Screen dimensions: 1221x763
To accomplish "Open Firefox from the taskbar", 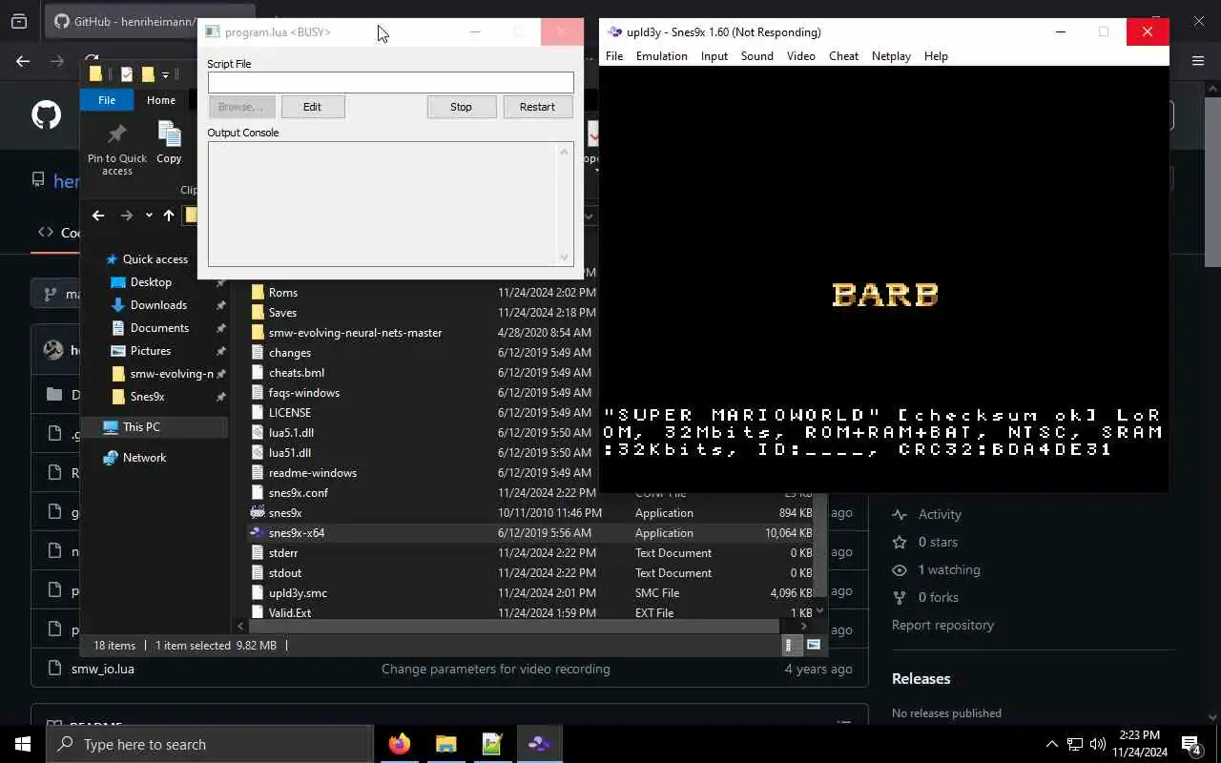I will (400, 744).
